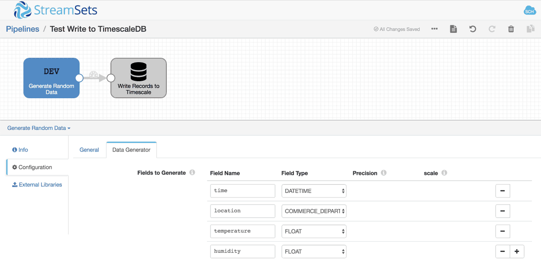Click the Field Type column header
Image resolution: width=541 pixels, height=265 pixels.
pos(294,173)
